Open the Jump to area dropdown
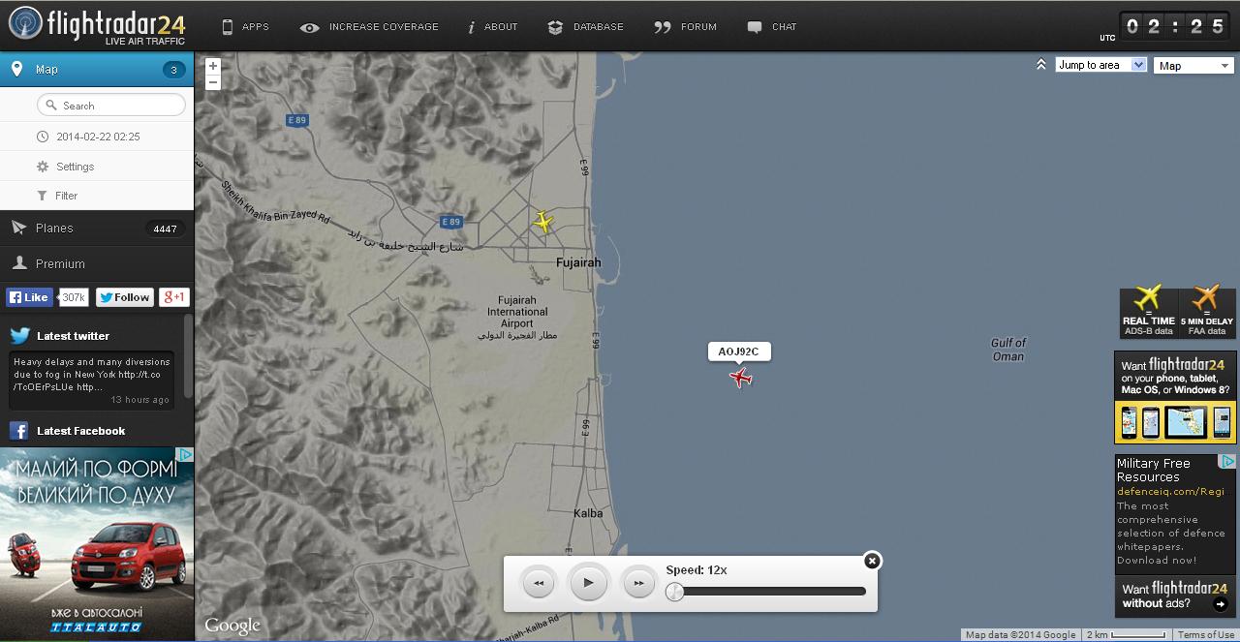 [1100, 65]
